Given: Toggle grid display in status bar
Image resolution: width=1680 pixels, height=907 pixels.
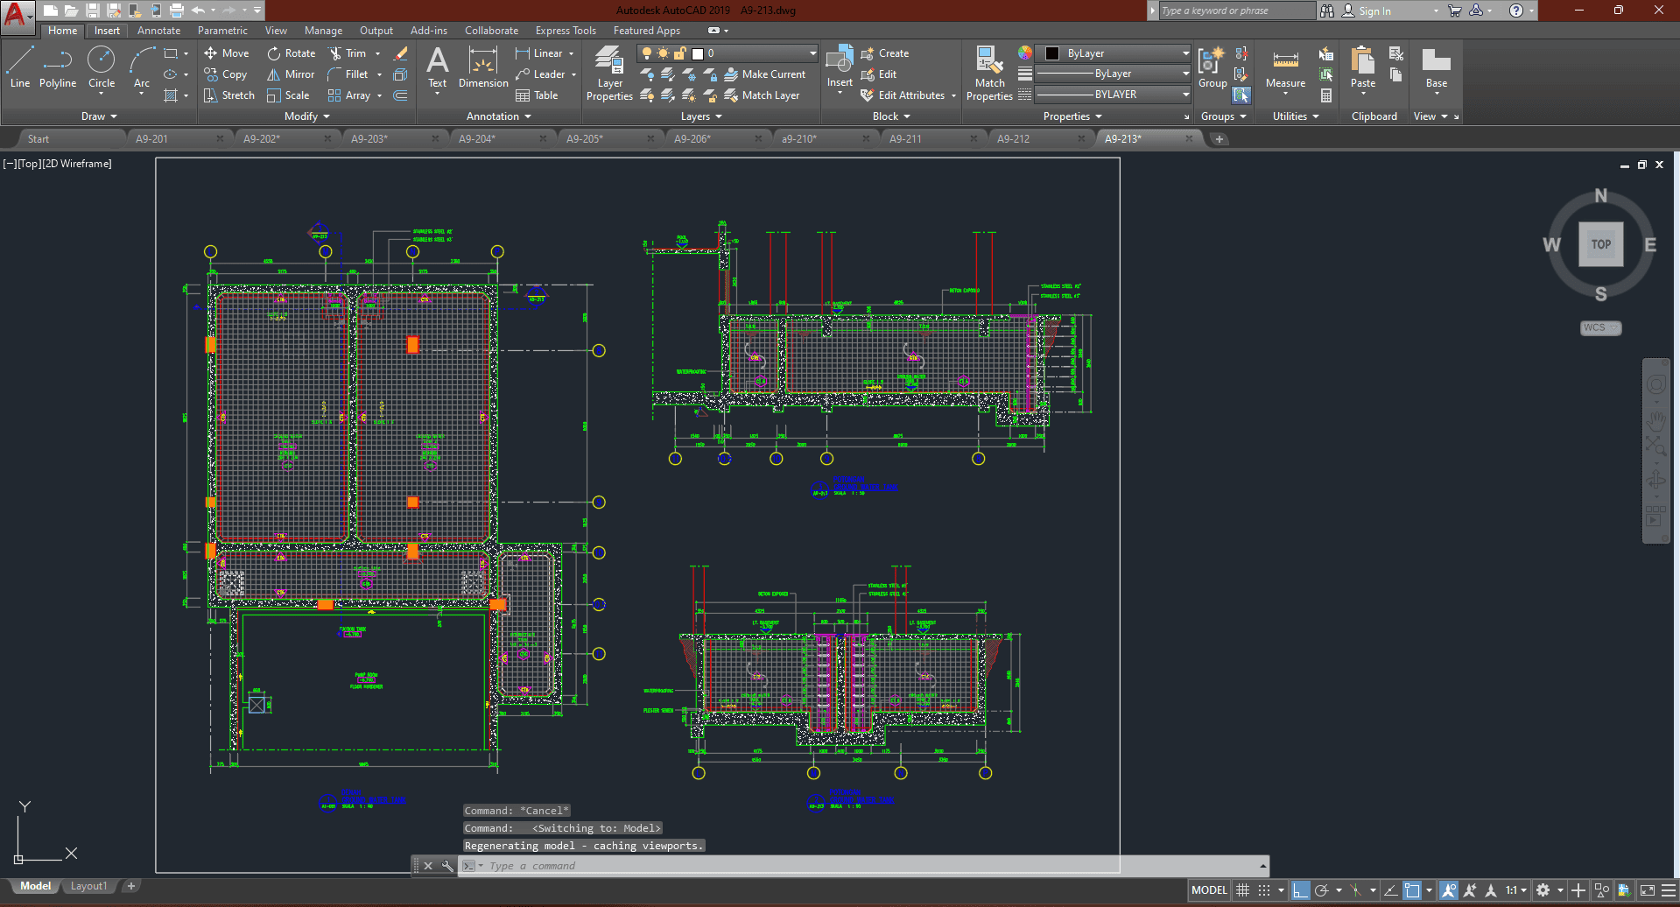Looking at the screenshot, I should click(x=1242, y=890).
